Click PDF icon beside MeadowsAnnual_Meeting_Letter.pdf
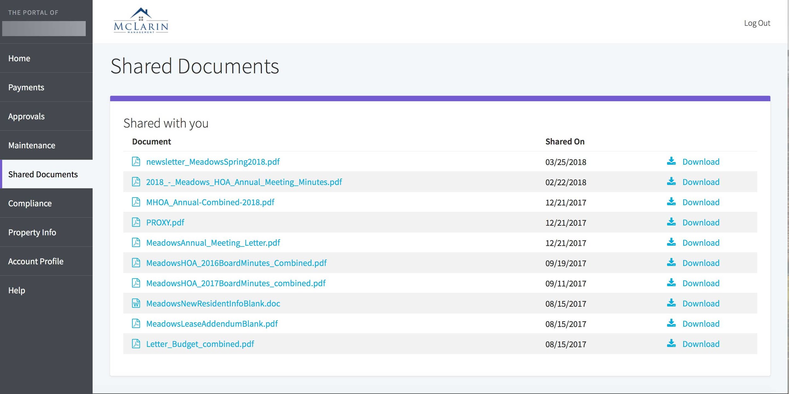 coord(136,242)
